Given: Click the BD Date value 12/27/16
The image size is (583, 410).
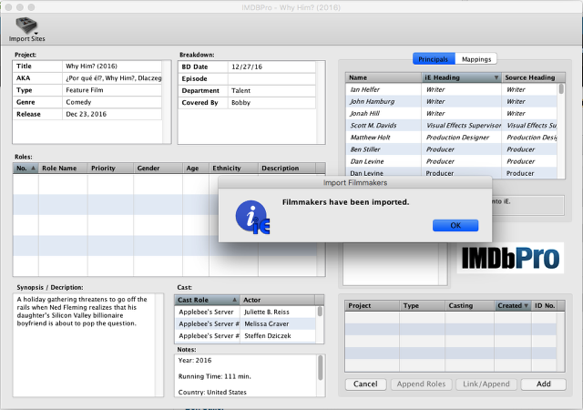Looking at the screenshot, I should 271,67.
